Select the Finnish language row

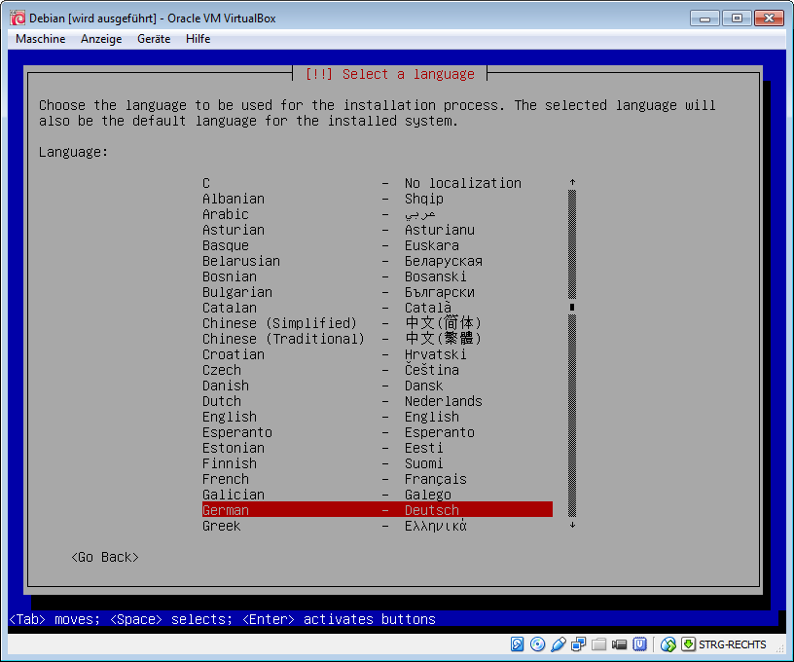pyautogui.click(x=378, y=463)
